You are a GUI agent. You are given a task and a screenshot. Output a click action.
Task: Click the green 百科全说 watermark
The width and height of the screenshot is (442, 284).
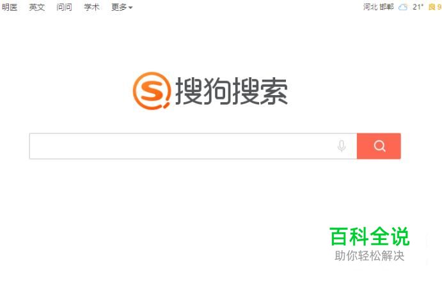pyautogui.click(x=369, y=237)
